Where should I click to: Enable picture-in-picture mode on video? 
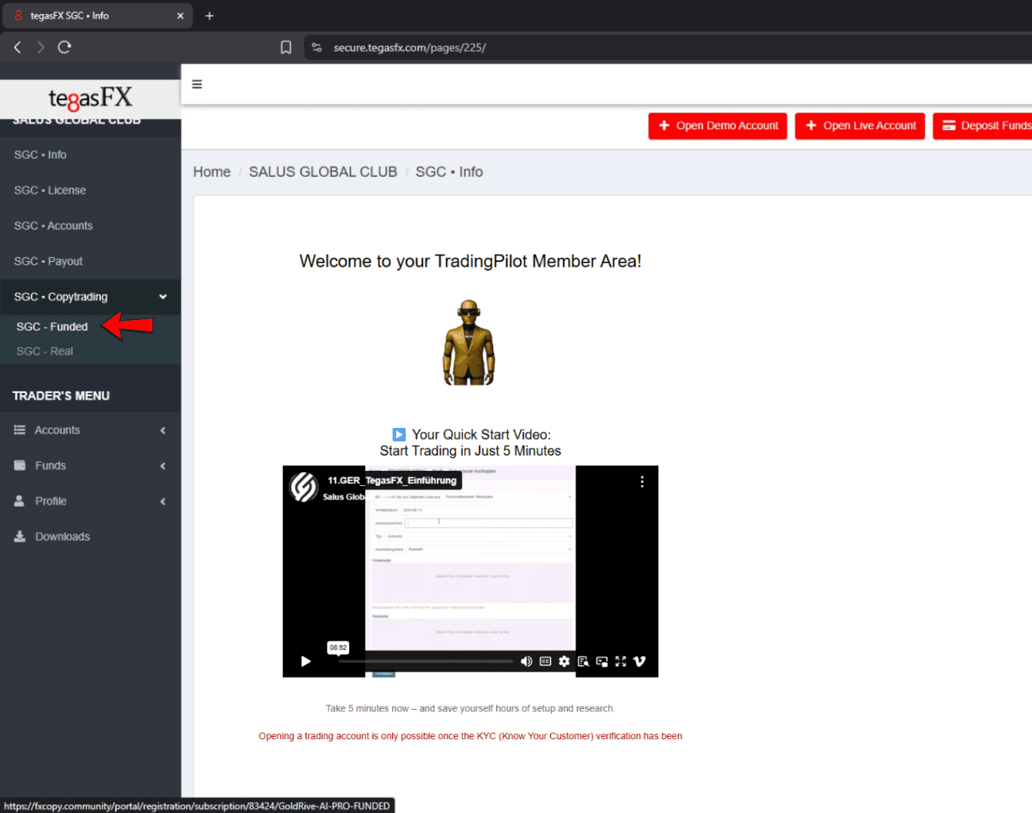[x=602, y=661]
